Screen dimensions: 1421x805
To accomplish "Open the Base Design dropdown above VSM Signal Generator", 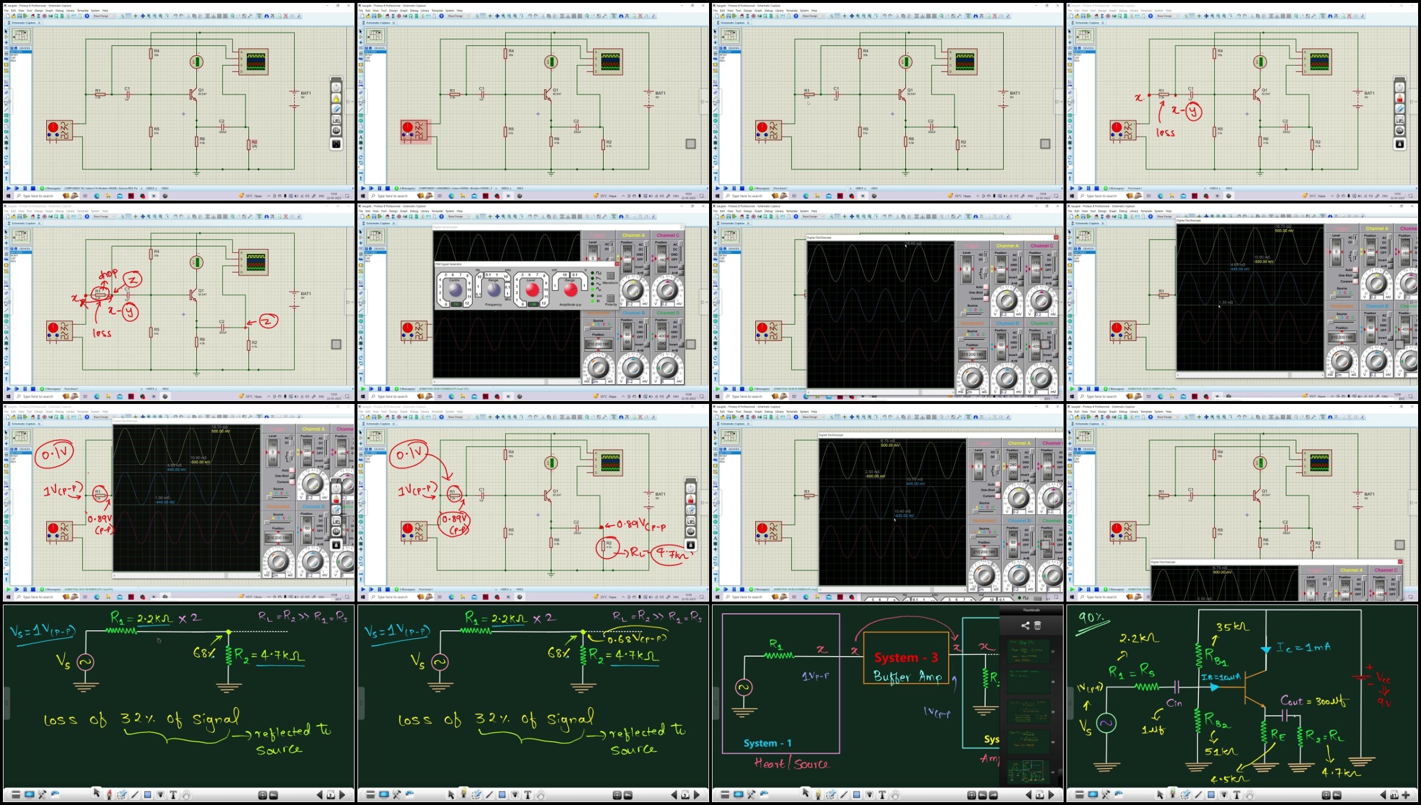I will point(458,216).
